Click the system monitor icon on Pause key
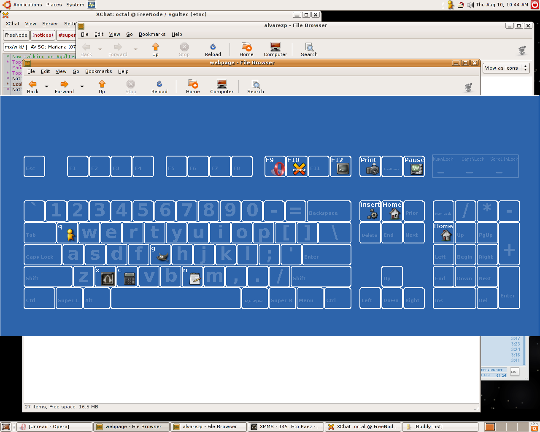This screenshot has height=432, width=540. point(416,169)
